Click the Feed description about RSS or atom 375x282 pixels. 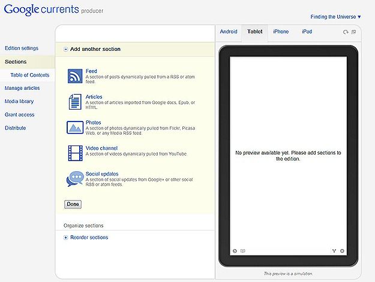(x=140, y=79)
